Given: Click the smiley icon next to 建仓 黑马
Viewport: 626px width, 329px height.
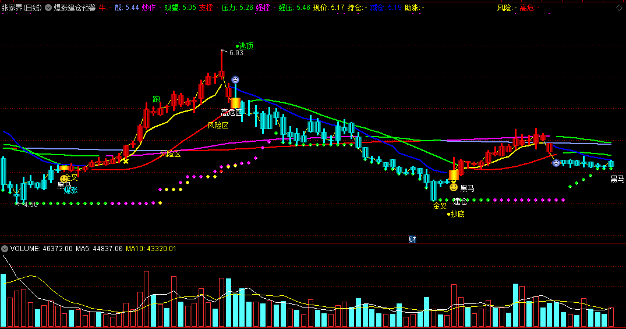Looking at the screenshot, I should pos(454,187).
